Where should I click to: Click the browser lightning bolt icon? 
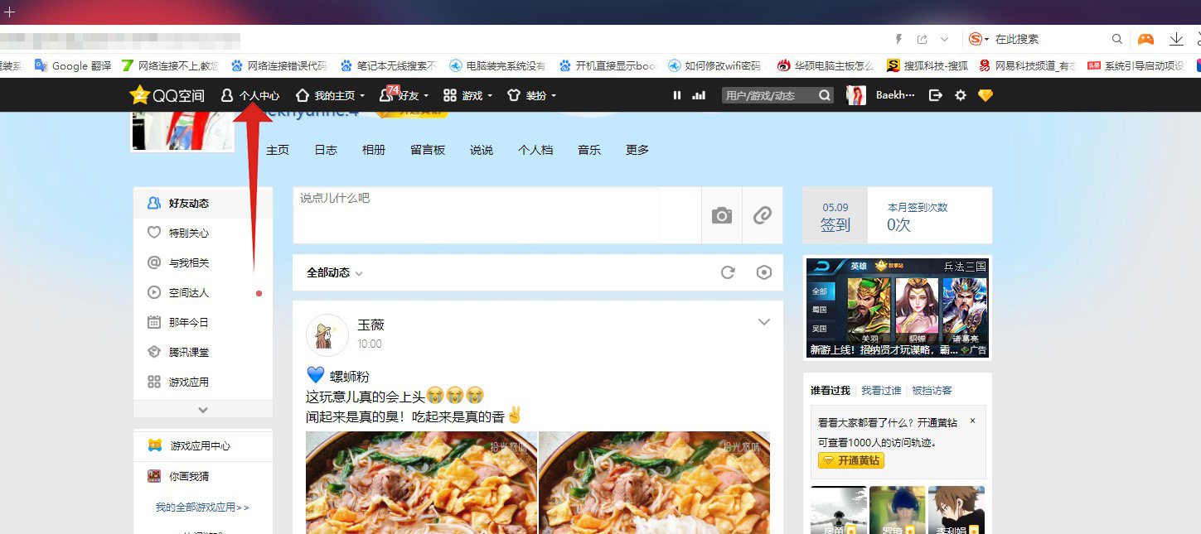pyautogui.click(x=898, y=39)
